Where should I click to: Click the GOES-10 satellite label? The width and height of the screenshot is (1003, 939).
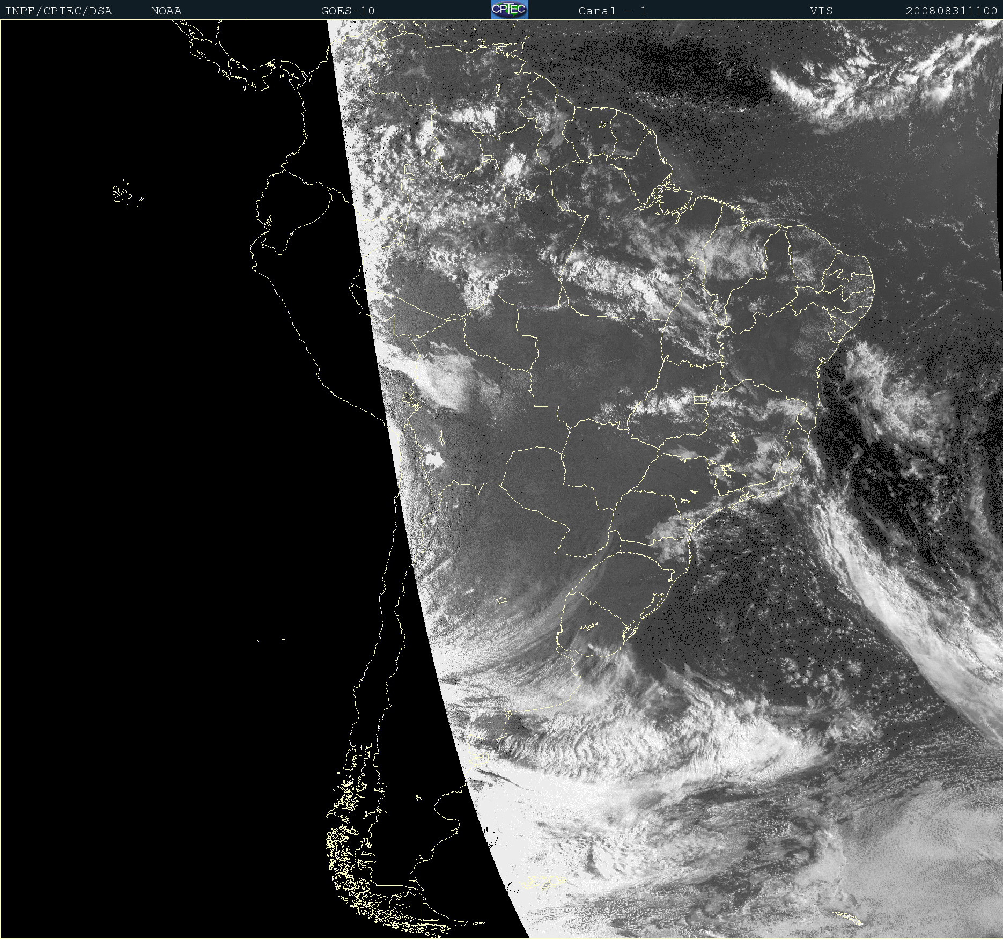coord(348,11)
